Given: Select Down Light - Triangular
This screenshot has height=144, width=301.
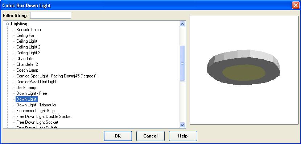Looking at the screenshot, I should tap(36, 105).
